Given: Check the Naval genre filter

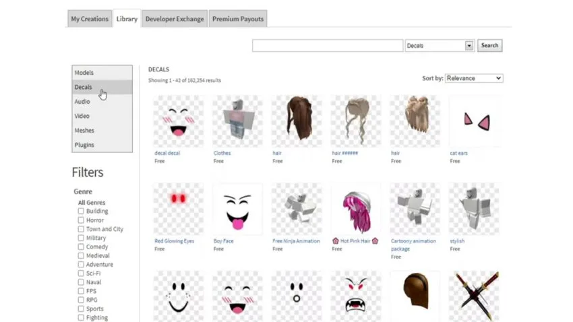Looking at the screenshot, I should tap(81, 282).
